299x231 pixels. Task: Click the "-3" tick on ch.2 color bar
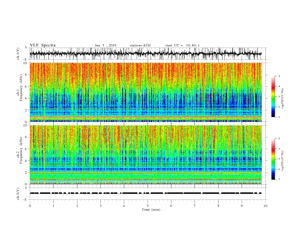[279, 139]
